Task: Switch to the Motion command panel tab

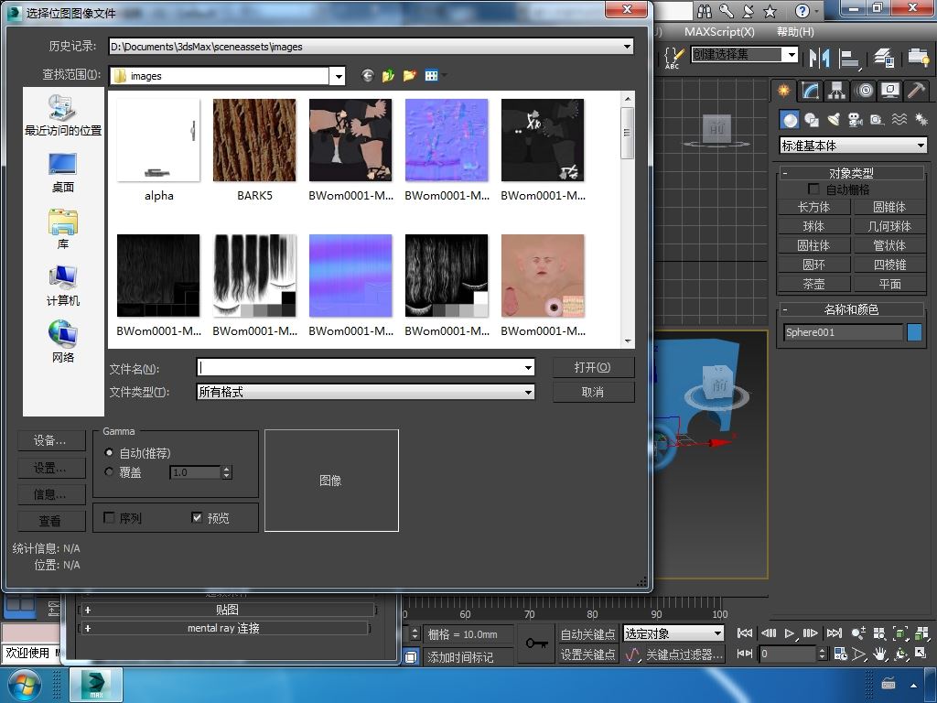Action: coord(864,91)
